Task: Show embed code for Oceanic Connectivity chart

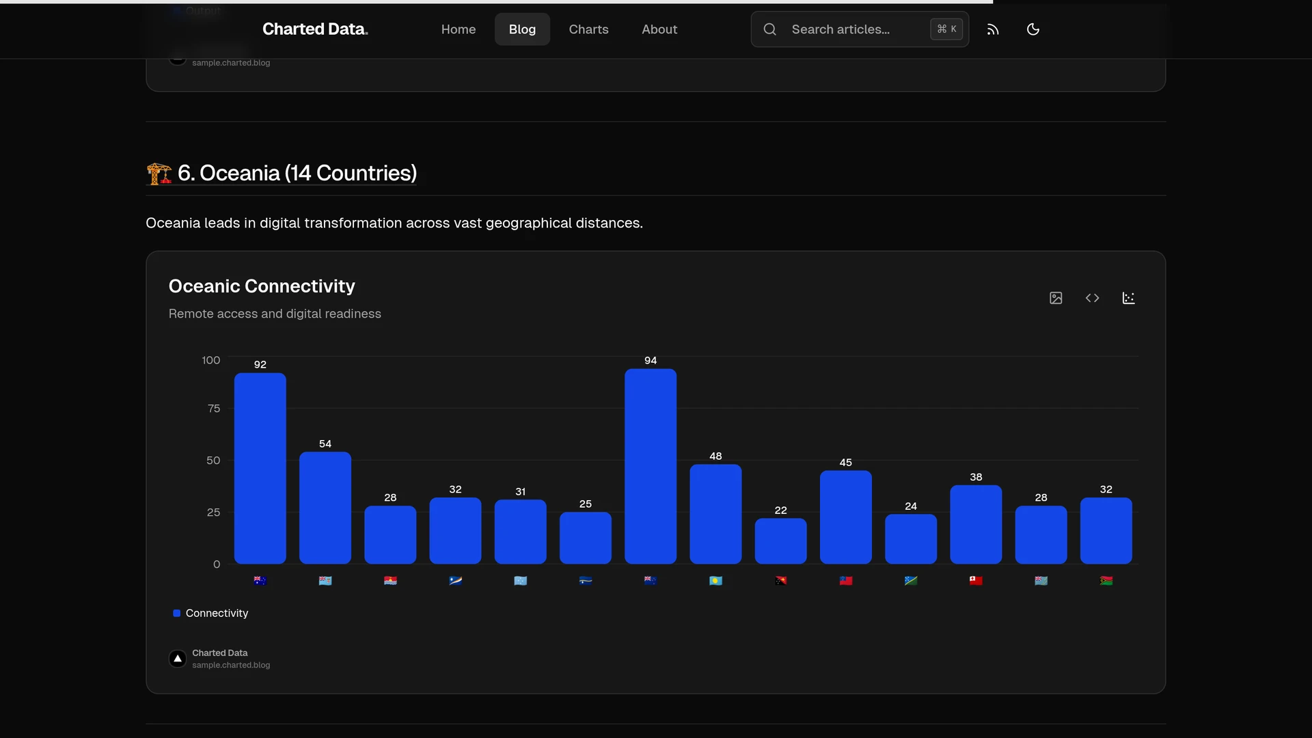Action: pos(1092,298)
